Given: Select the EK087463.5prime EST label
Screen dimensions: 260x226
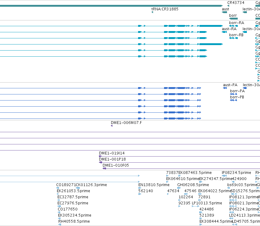Looking at the screenshot, I should pyautogui.click(x=195, y=173).
